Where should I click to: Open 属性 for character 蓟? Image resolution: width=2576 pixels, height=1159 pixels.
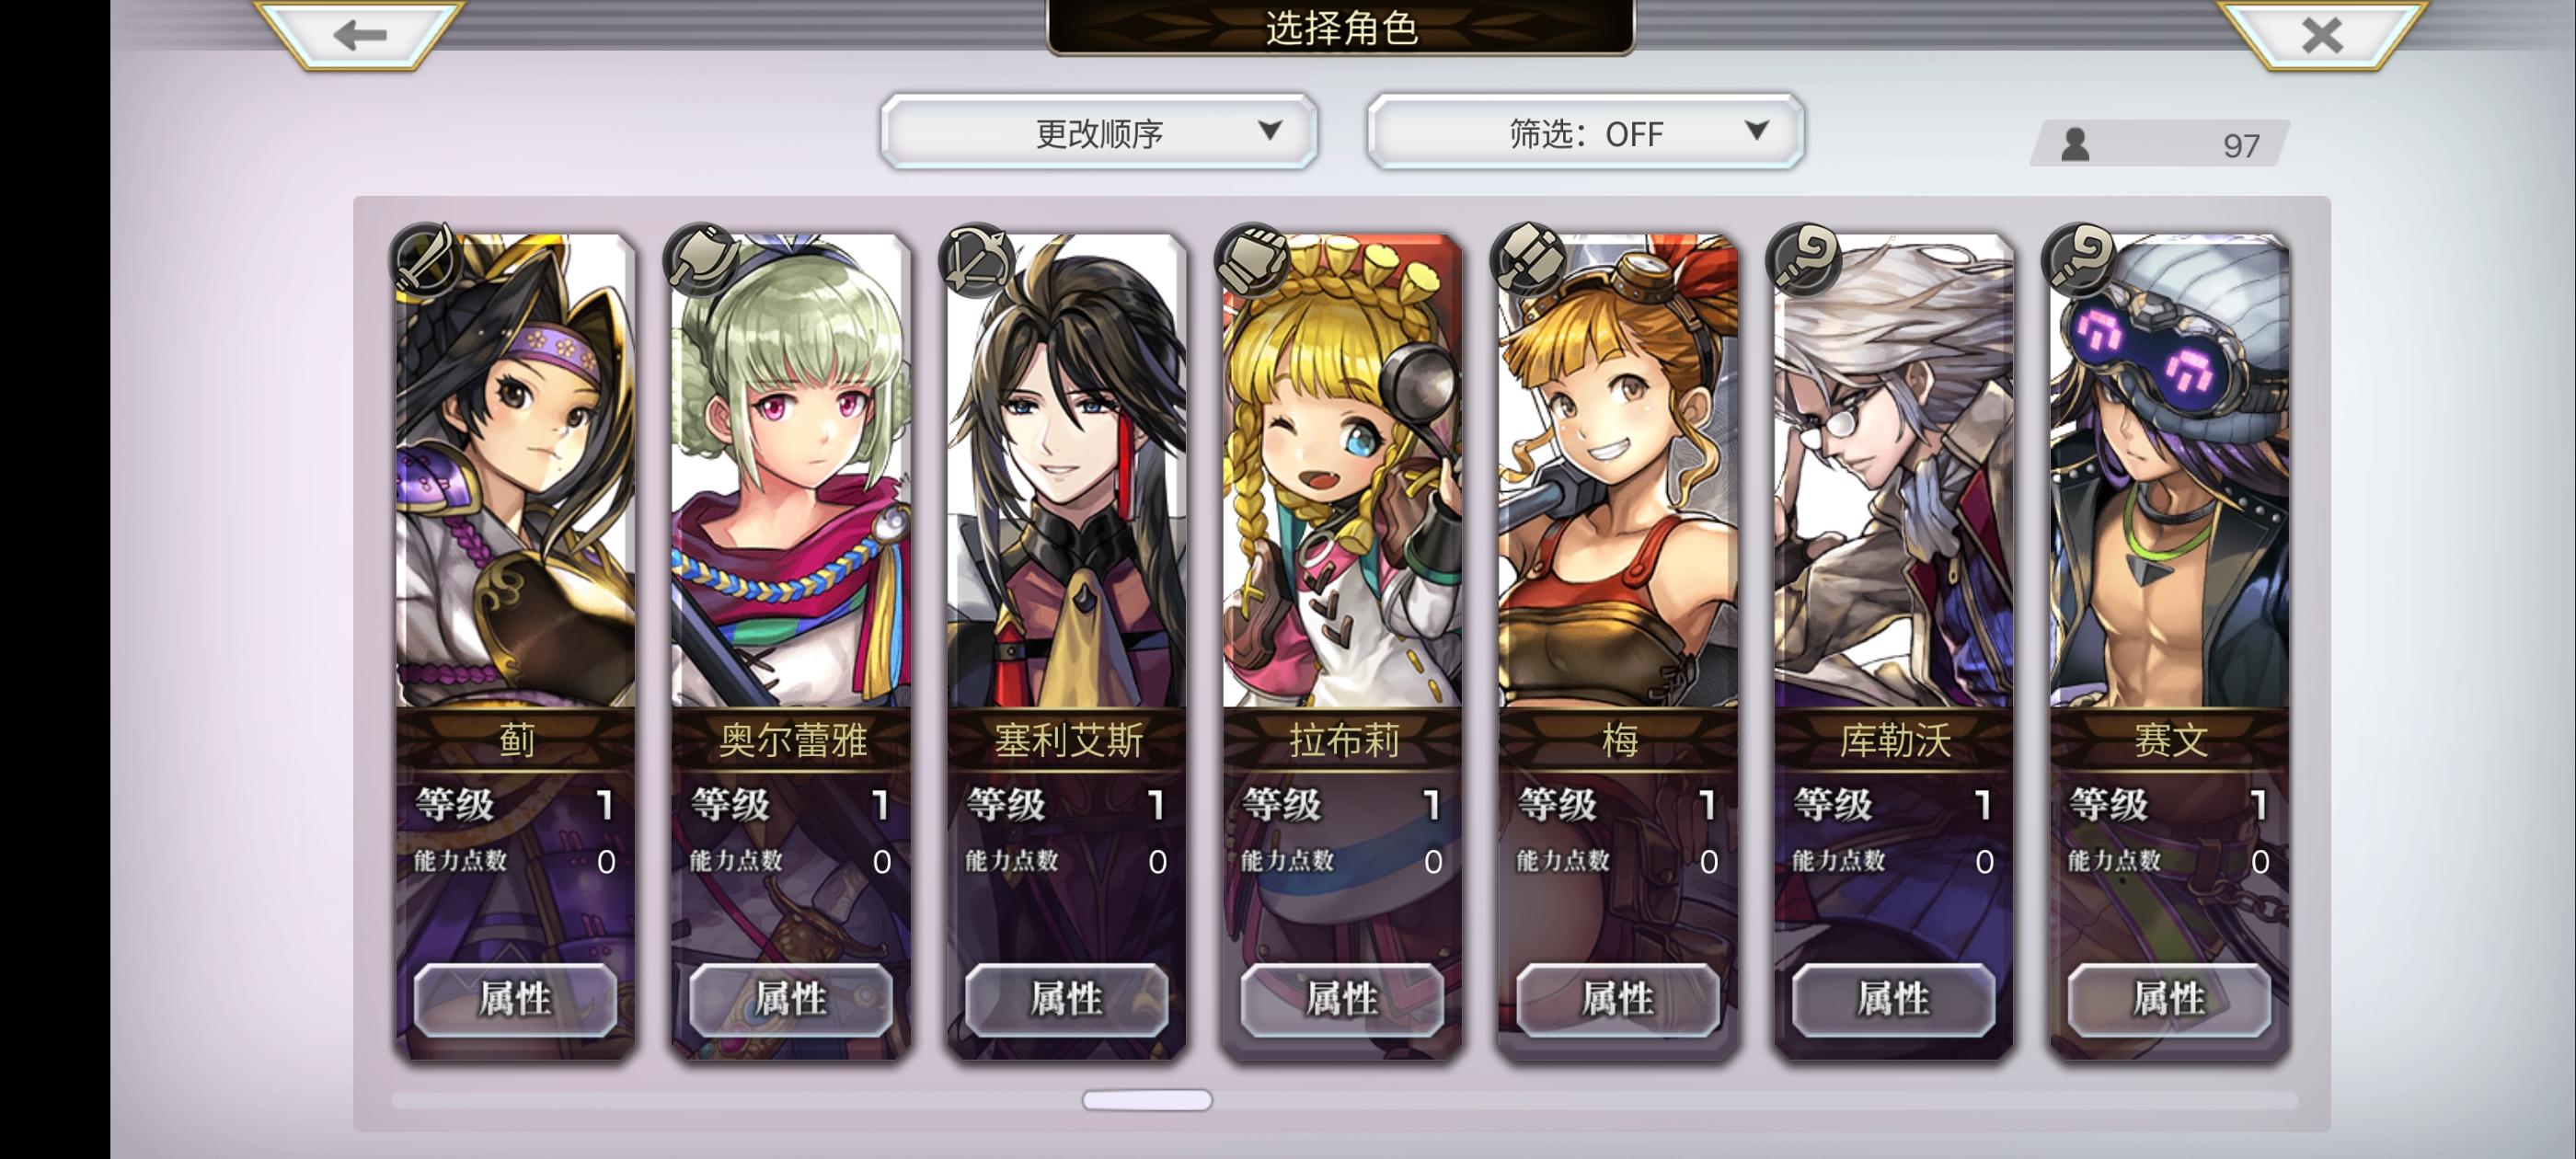515,999
